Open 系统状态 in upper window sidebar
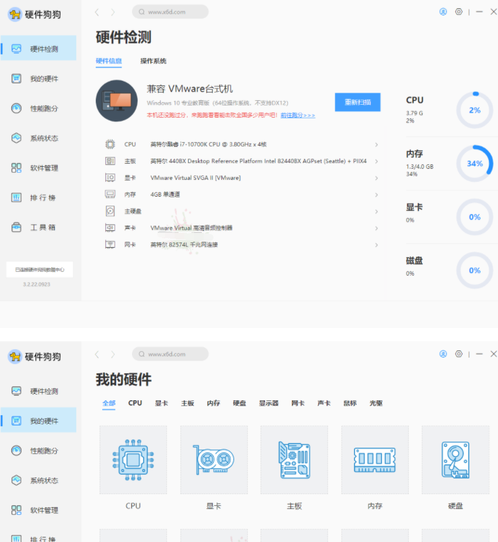Screen dimensions: 498x542 38,138
